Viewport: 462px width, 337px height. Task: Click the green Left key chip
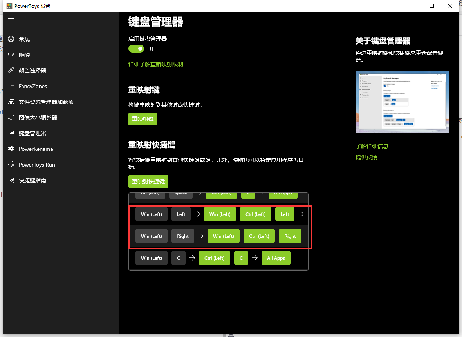tap(285, 214)
